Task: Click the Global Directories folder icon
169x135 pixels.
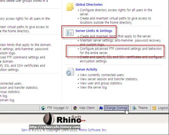Action: tap(70, 7)
